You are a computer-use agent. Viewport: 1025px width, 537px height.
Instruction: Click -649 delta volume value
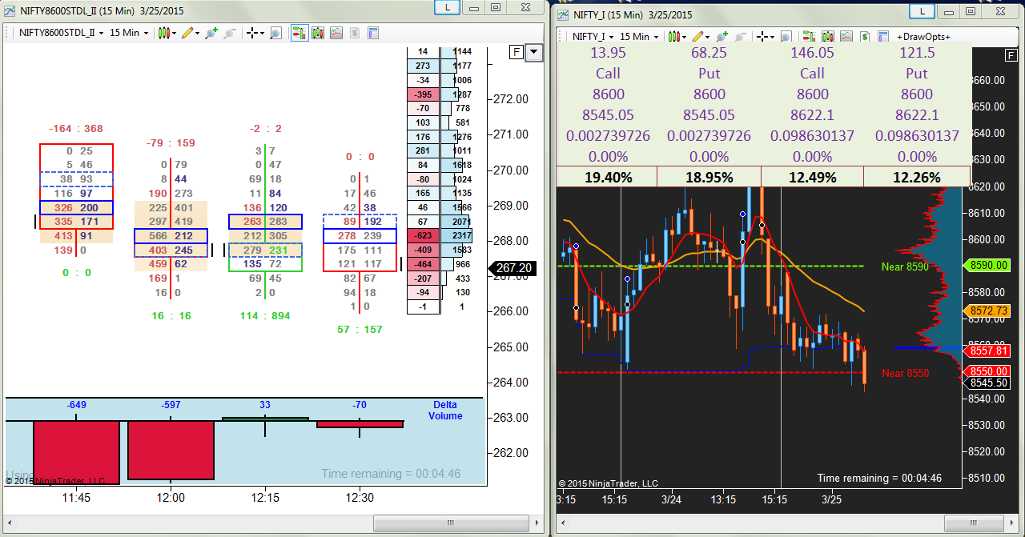(x=77, y=405)
